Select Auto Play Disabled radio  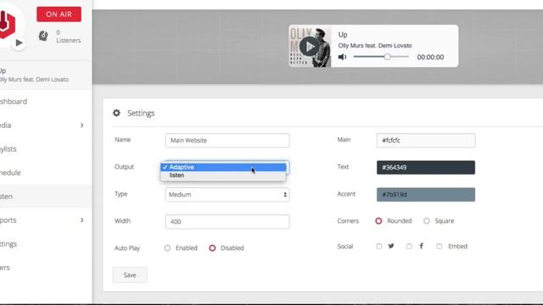(x=212, y=248)
